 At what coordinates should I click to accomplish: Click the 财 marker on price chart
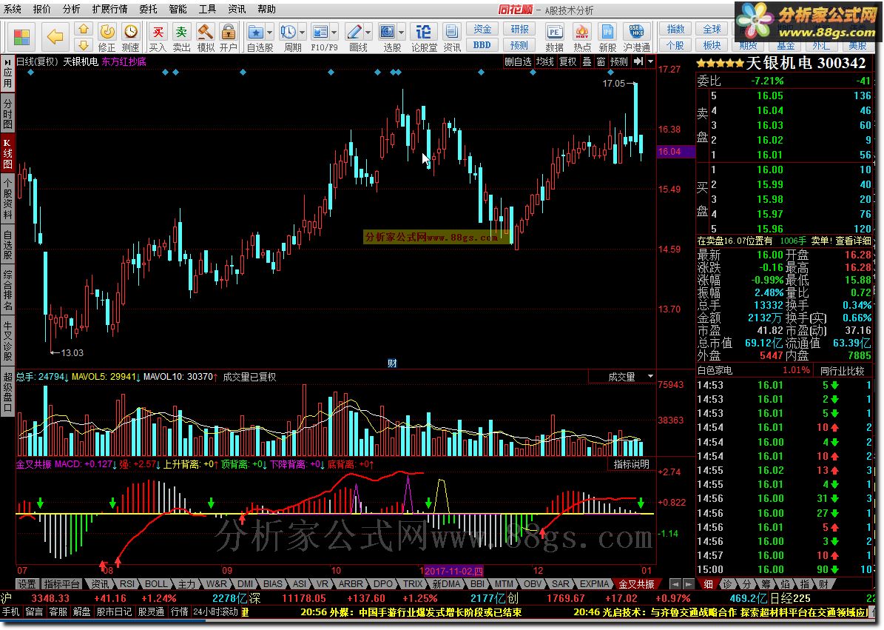392,363
